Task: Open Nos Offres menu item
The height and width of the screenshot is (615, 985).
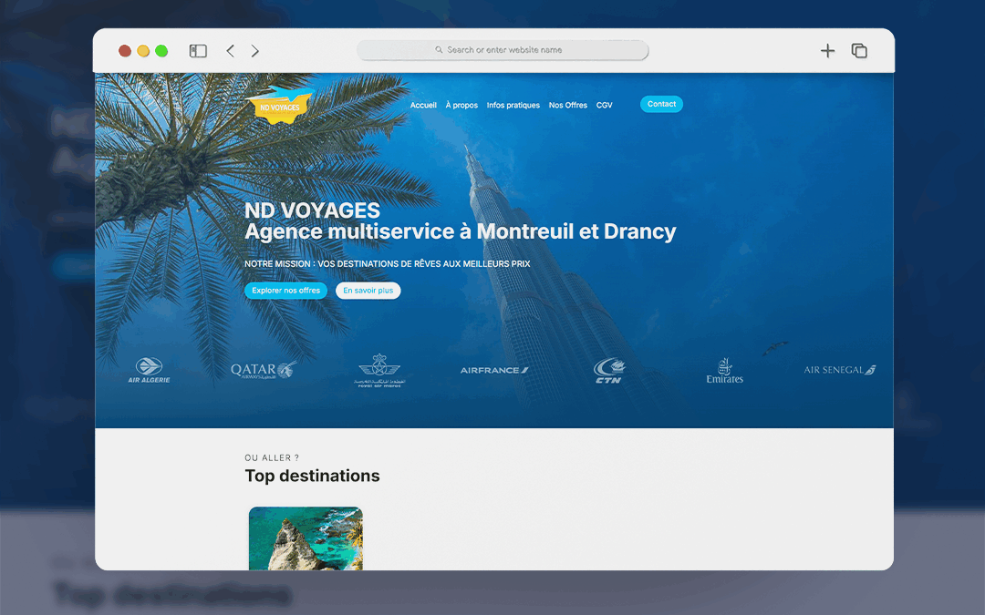Action: (568, 105)
